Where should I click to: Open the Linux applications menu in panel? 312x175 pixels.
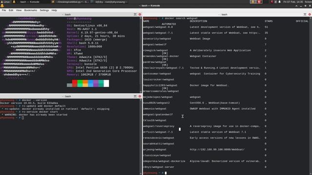(5, 2)
